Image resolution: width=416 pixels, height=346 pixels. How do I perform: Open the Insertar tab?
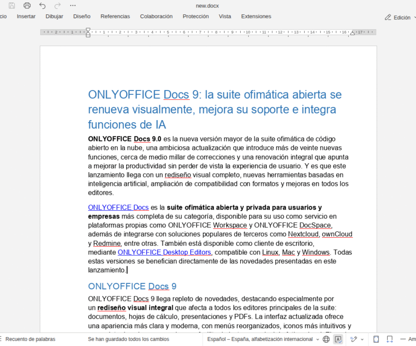tap(26, 16)
